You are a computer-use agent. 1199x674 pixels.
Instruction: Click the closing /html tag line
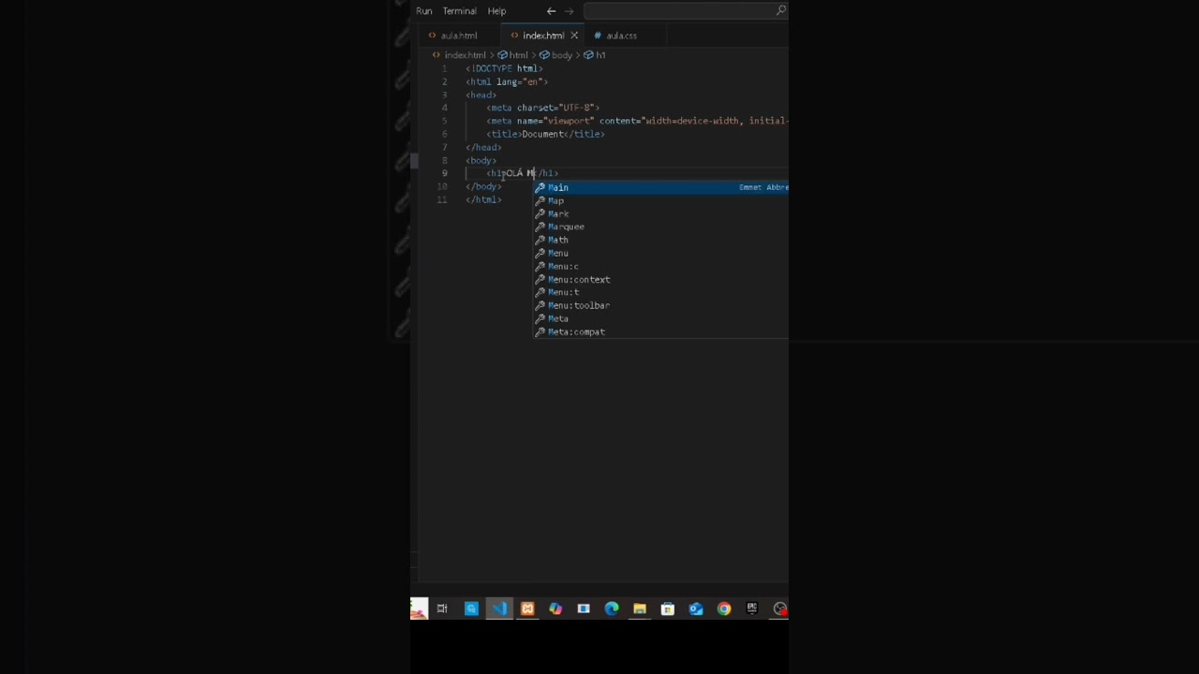(483, 199)
